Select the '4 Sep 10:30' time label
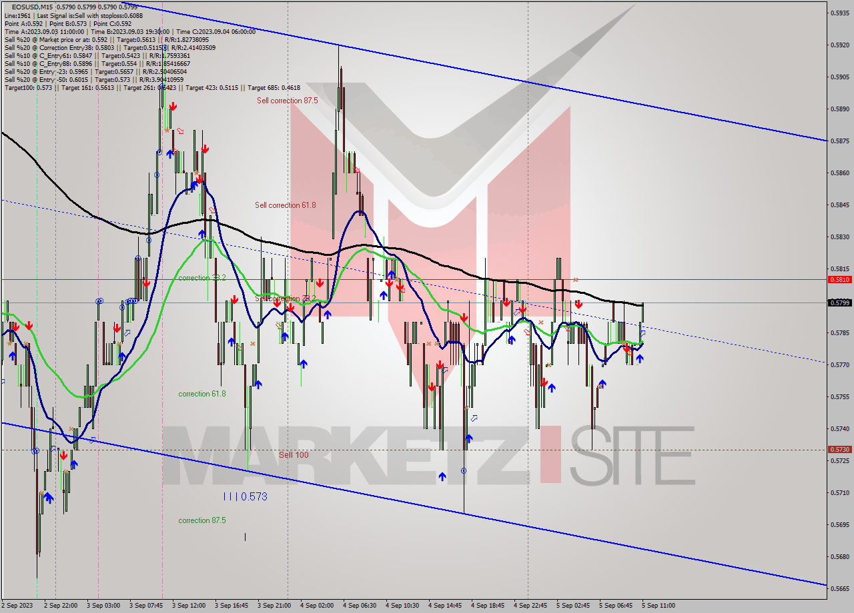The height and width of the screenshot is (613, 854). 402,606
